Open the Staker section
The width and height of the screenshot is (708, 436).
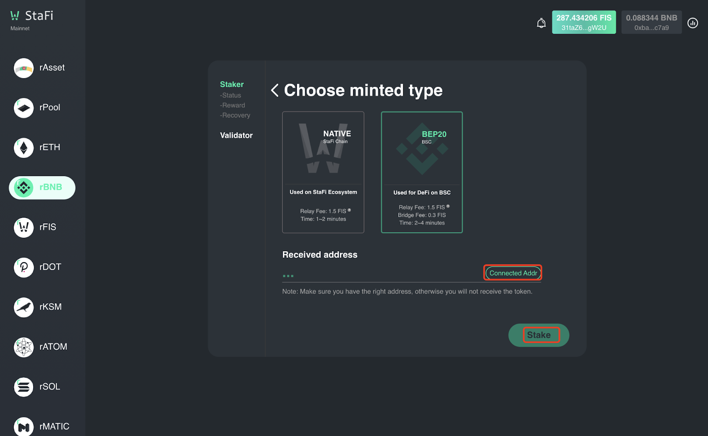click(232, 84)
